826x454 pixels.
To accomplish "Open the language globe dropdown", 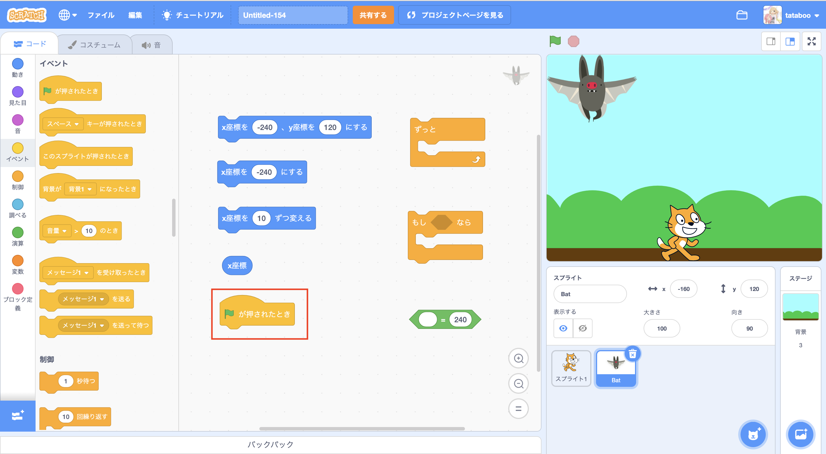I will 67,15.
